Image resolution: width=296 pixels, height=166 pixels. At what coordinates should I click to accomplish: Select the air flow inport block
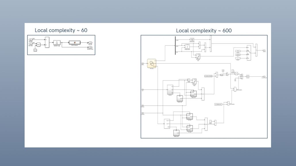(30, 39)
